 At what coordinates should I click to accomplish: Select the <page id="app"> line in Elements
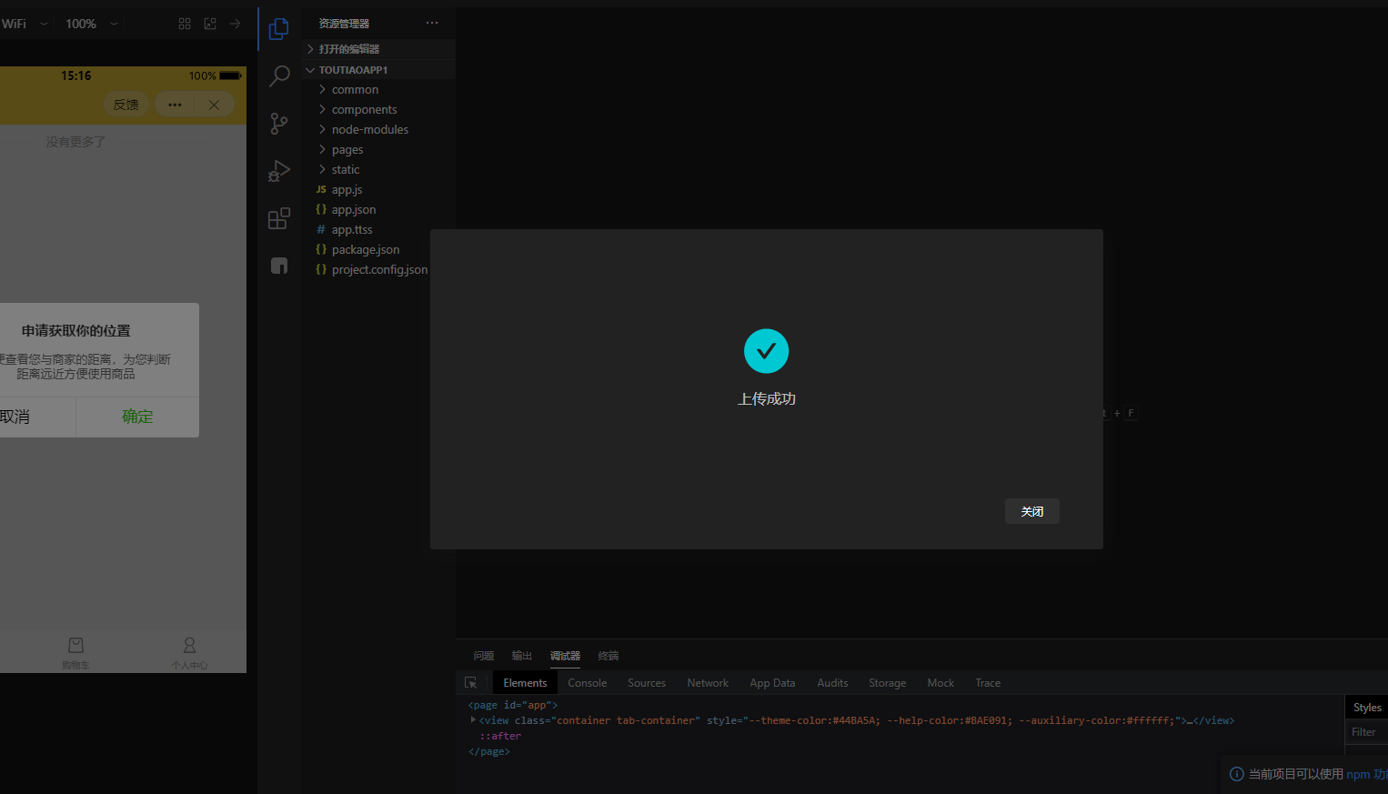pos(512,705)
